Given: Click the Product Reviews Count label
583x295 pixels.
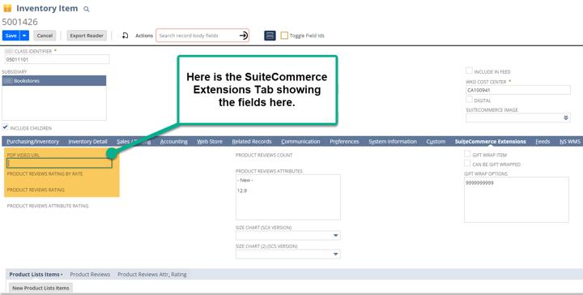Looking at the screenshot, I should tap(264, 155).
